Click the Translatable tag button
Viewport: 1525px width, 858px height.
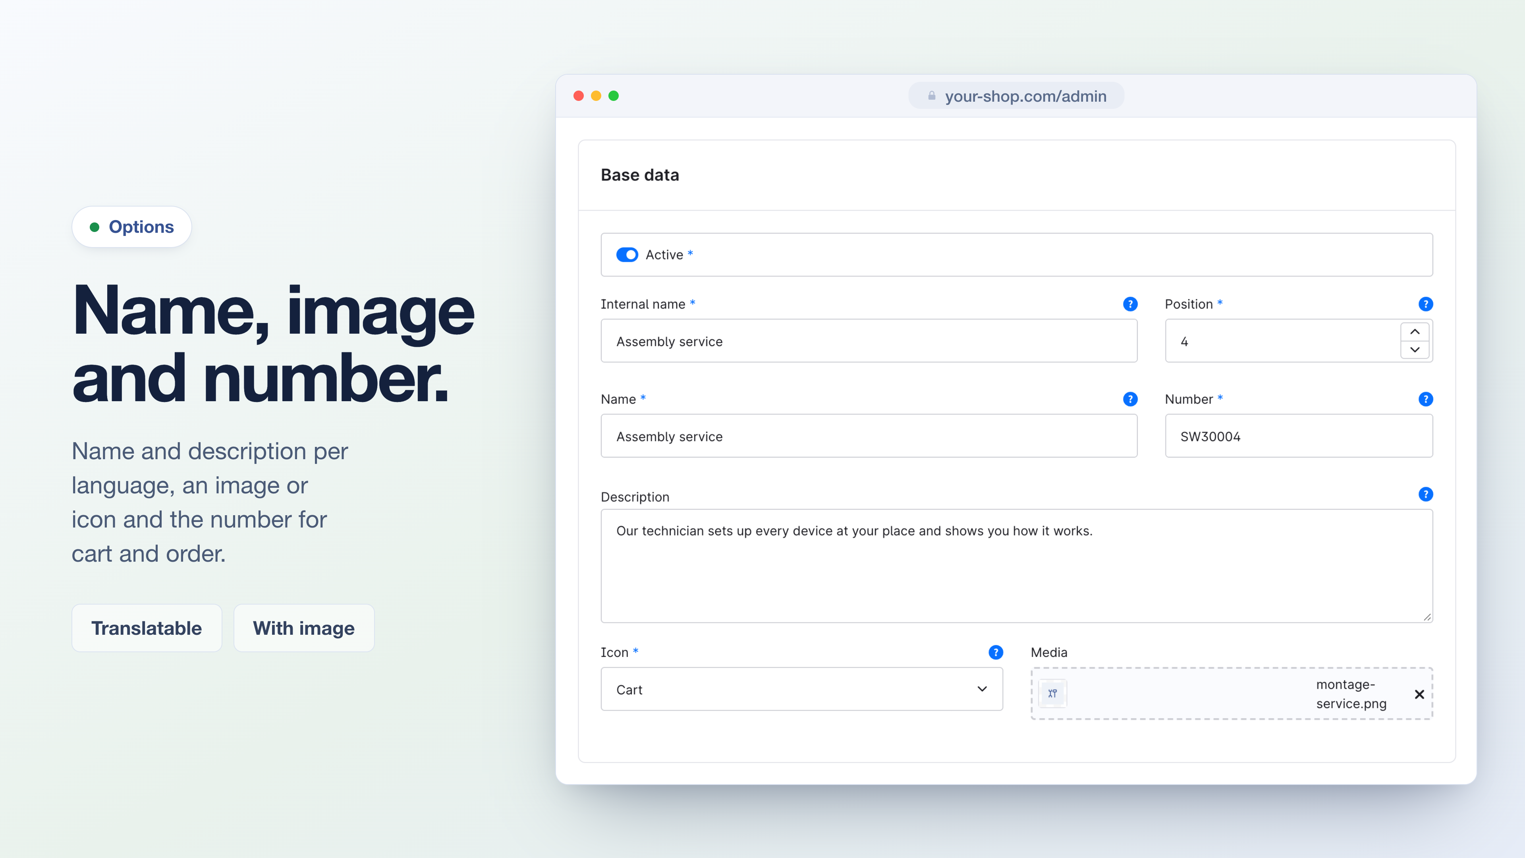pyautogui.click(x=146, y=628)
